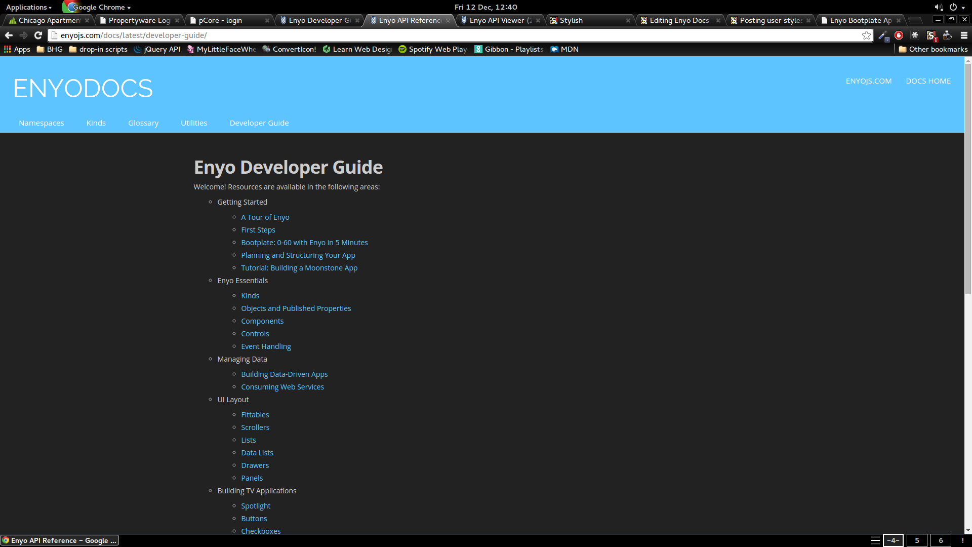Click the muted volume icon in system bar
The height and width of the screenshot is (547, 972).
[x=939, y=7]
